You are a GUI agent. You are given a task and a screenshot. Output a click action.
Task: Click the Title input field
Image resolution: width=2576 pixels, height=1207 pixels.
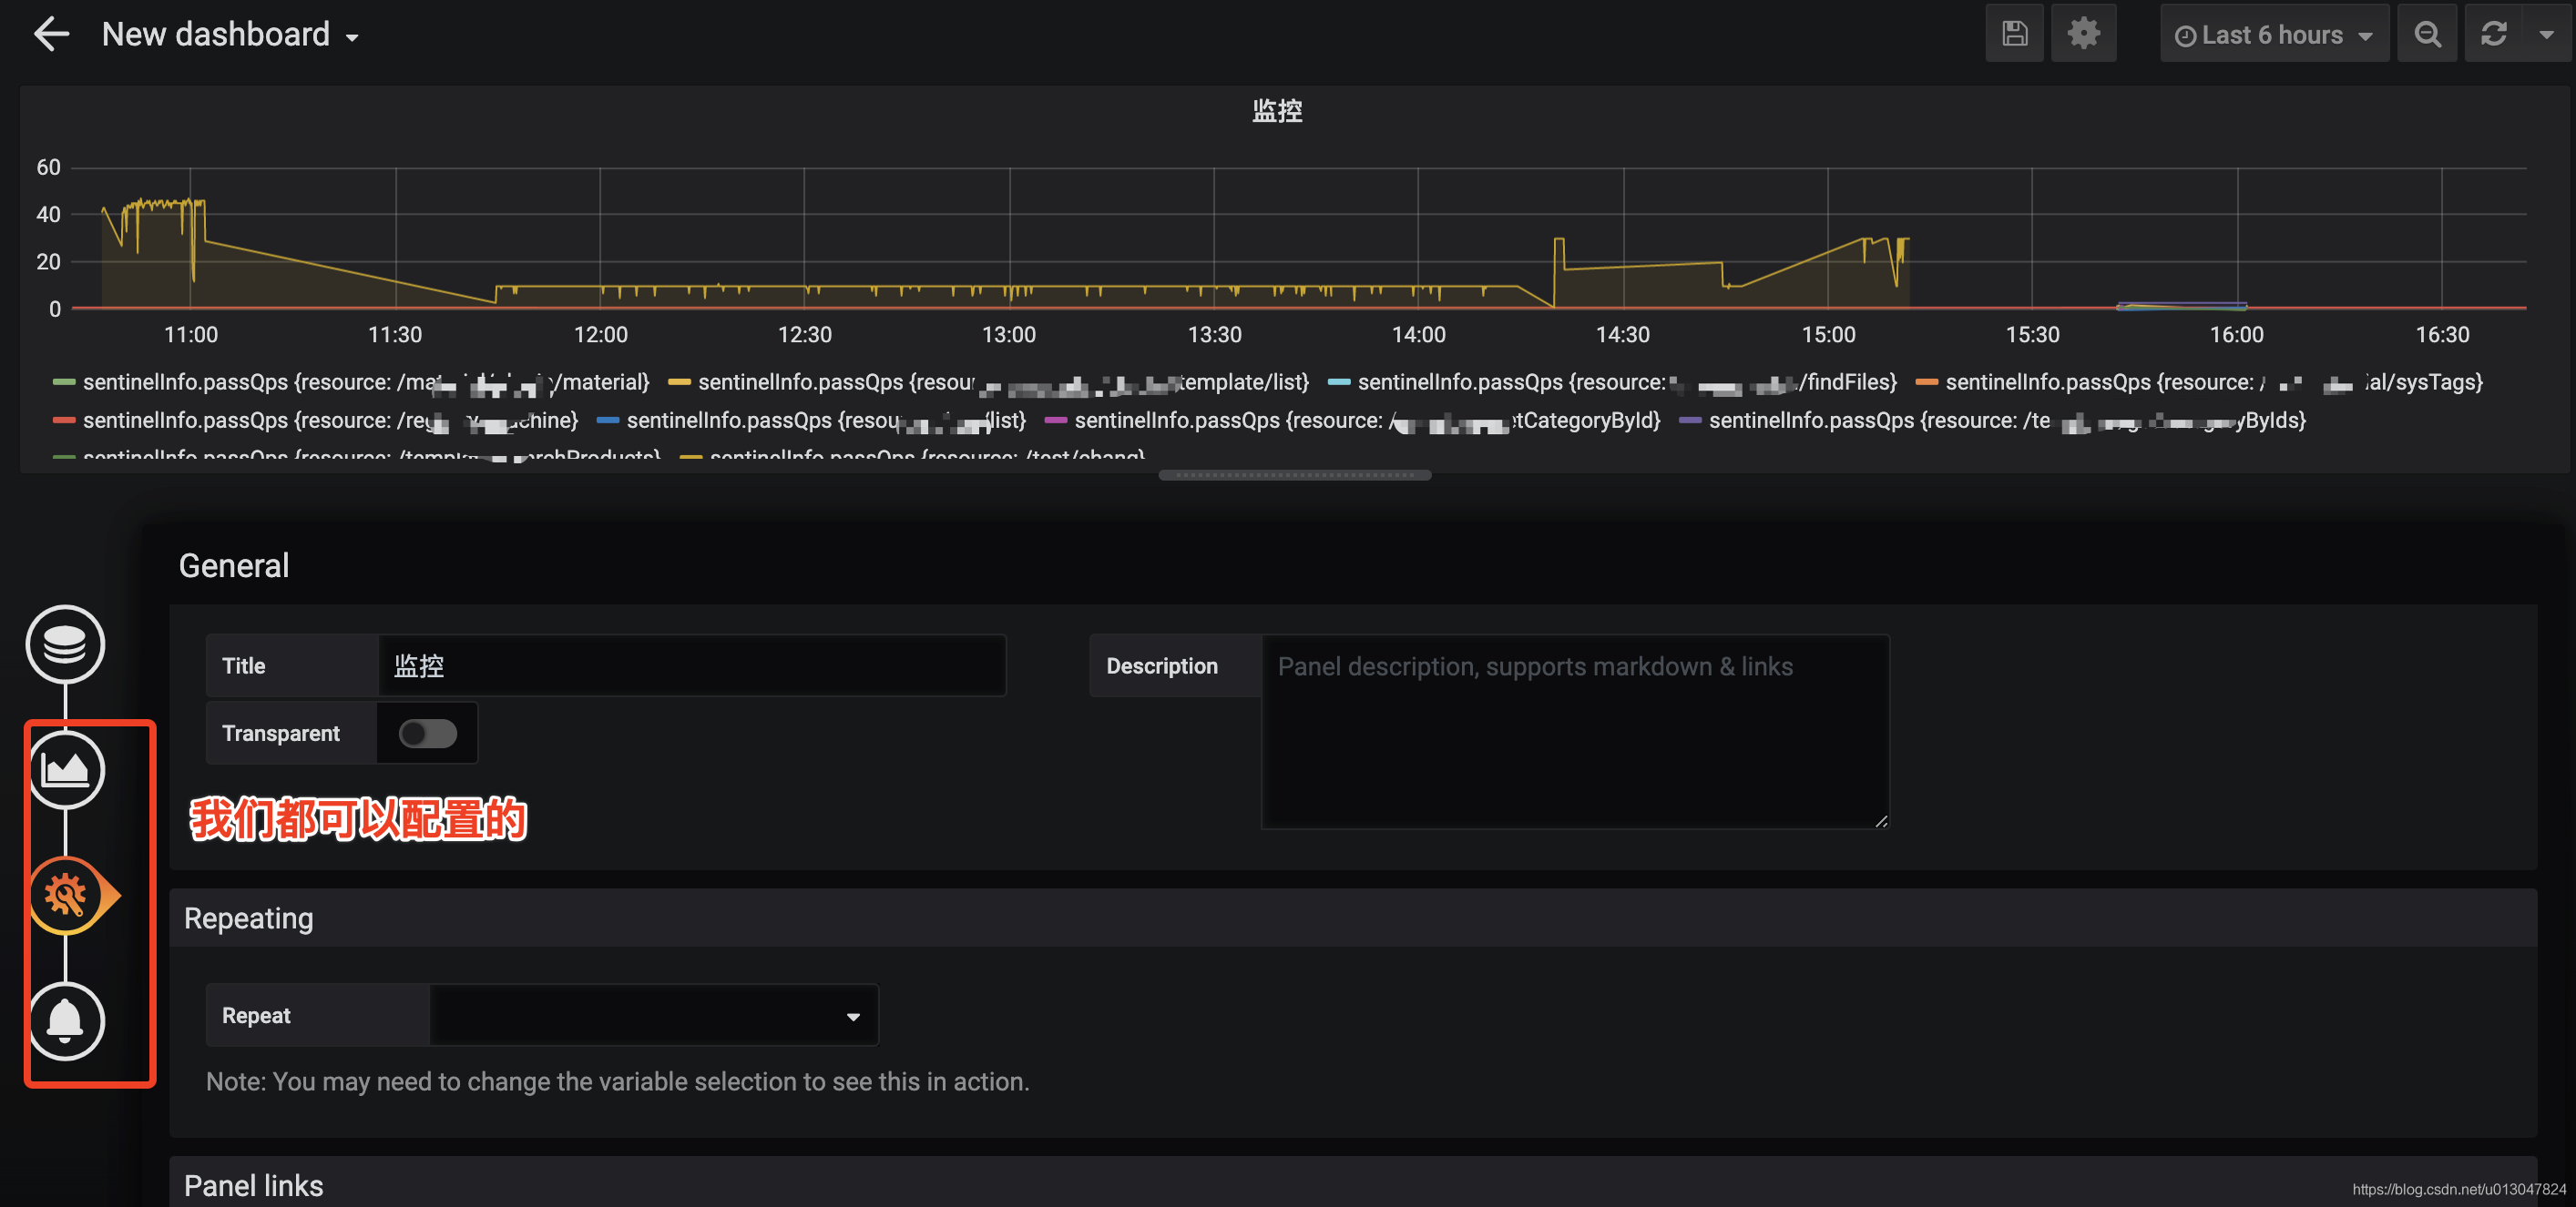tap(691, 665)
